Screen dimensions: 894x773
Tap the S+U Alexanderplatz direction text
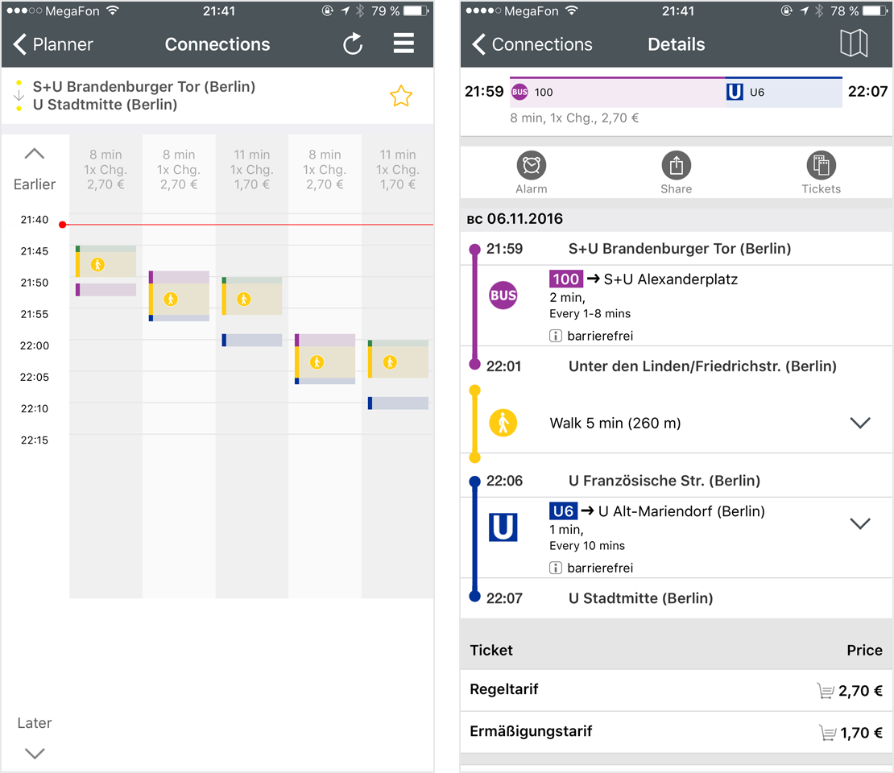670,279
